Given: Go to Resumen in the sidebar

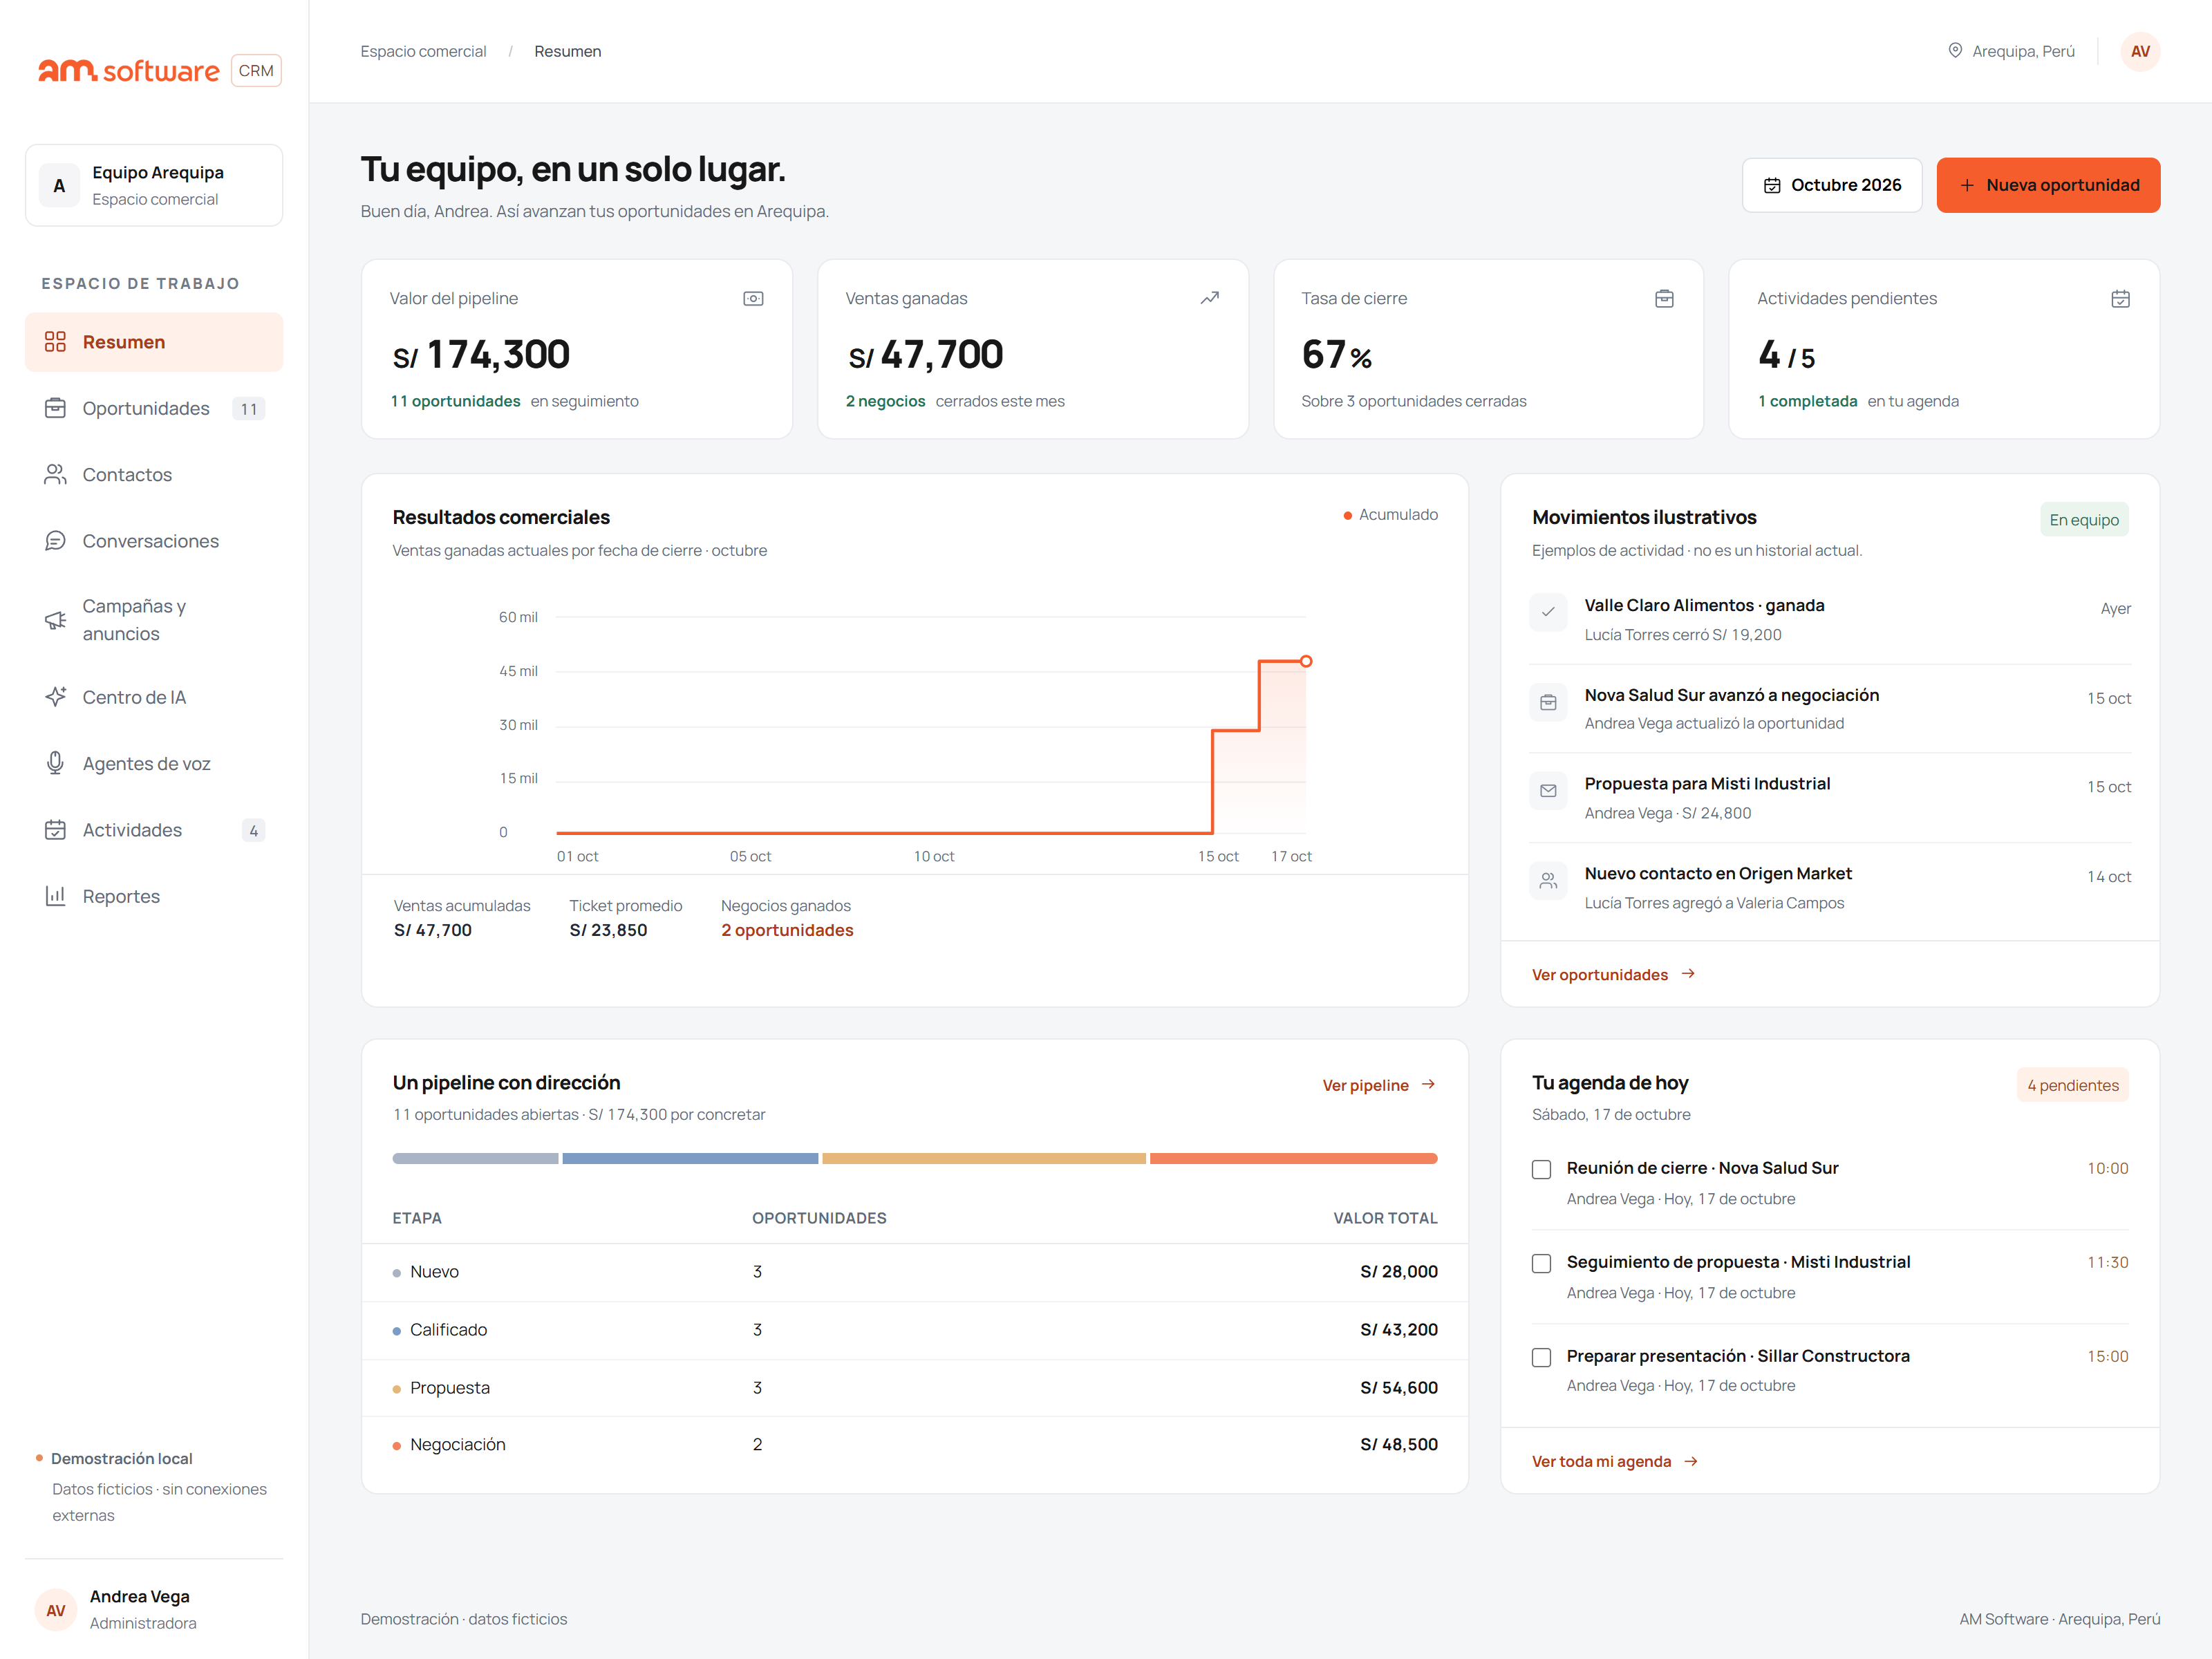Looking at the screenshot, I should [154, 342].
